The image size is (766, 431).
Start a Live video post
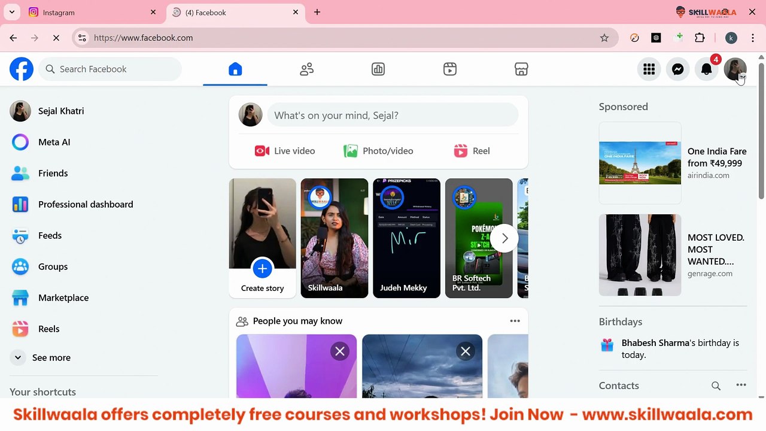click(x=285, y=151)
